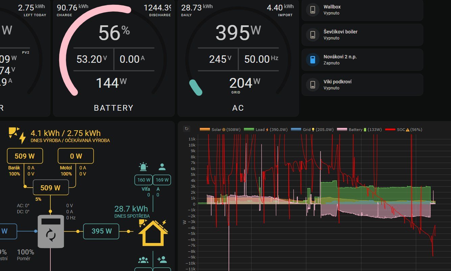
Task: Click the group of people icon
Action: pyautogui.click(x=144, y=260)
